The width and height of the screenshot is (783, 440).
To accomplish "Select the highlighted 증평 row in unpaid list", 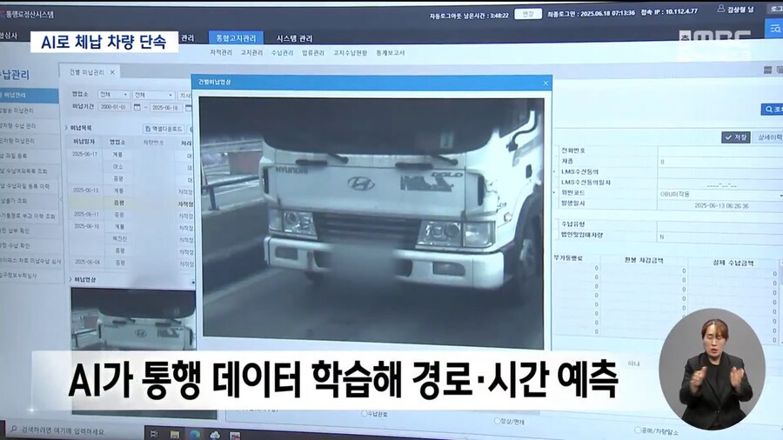I will 131,203.
